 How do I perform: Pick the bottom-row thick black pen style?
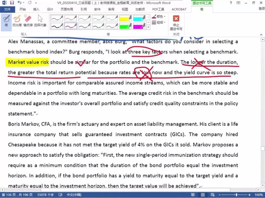coord(57,26)
